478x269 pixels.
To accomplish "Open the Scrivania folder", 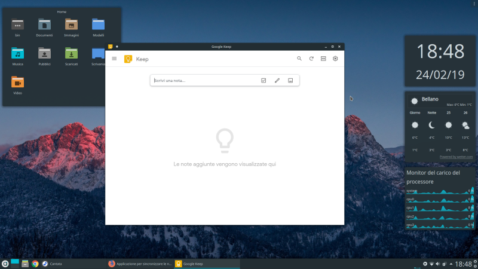I will [98, 56].
